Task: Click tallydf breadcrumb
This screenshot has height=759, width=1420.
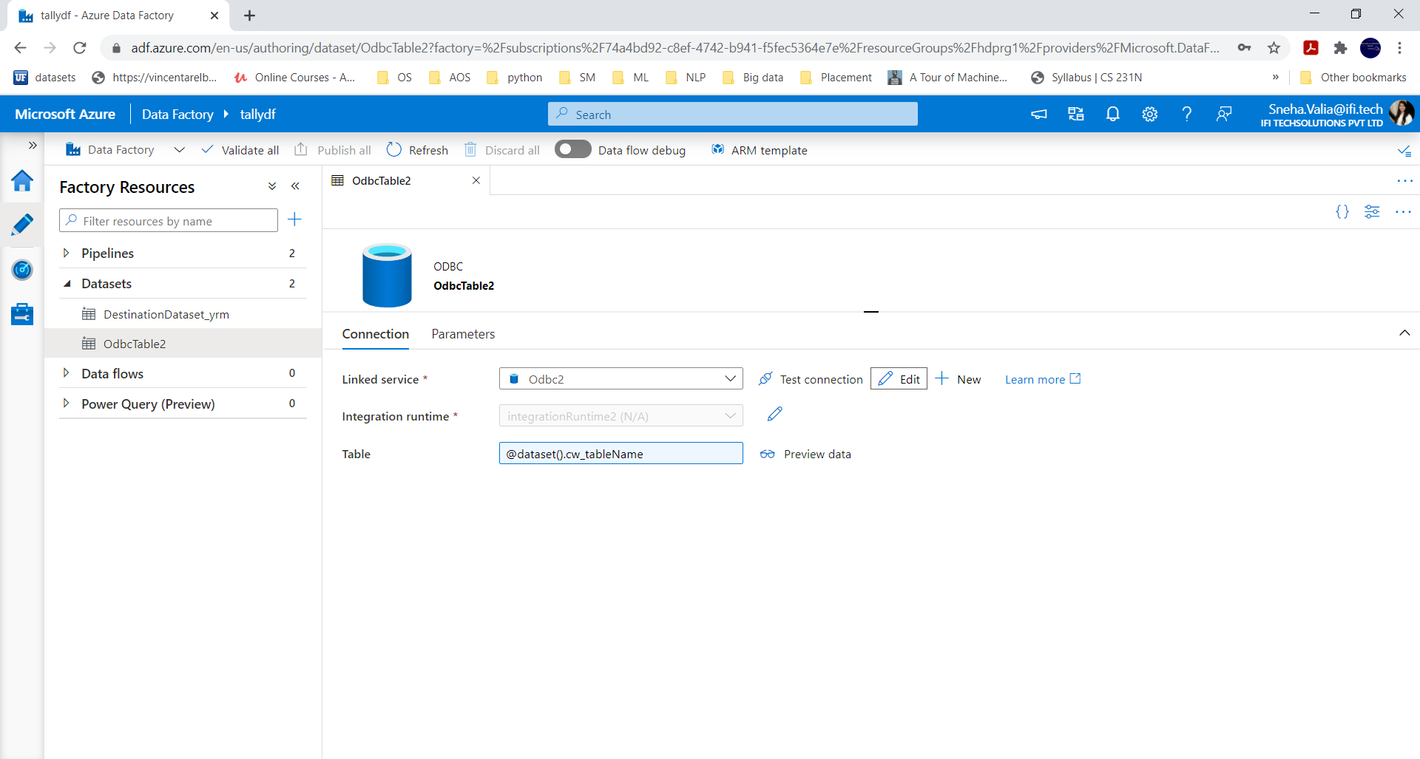Action: point(257,114)
